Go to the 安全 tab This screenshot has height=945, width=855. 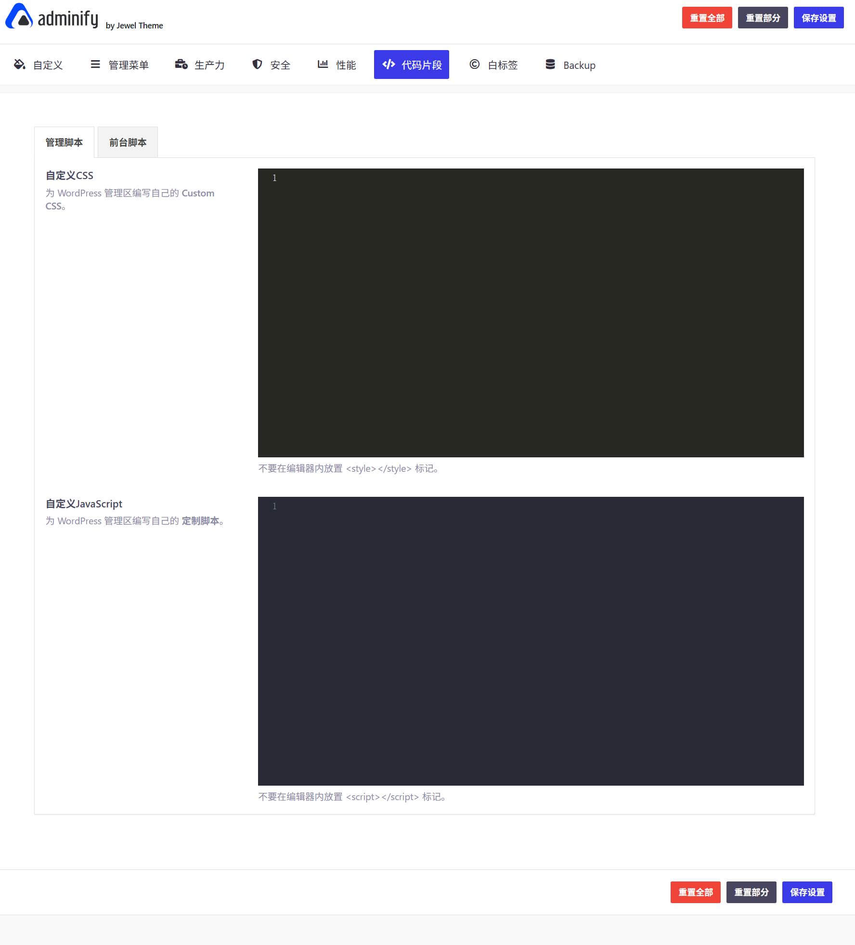[x=272, y=65]
